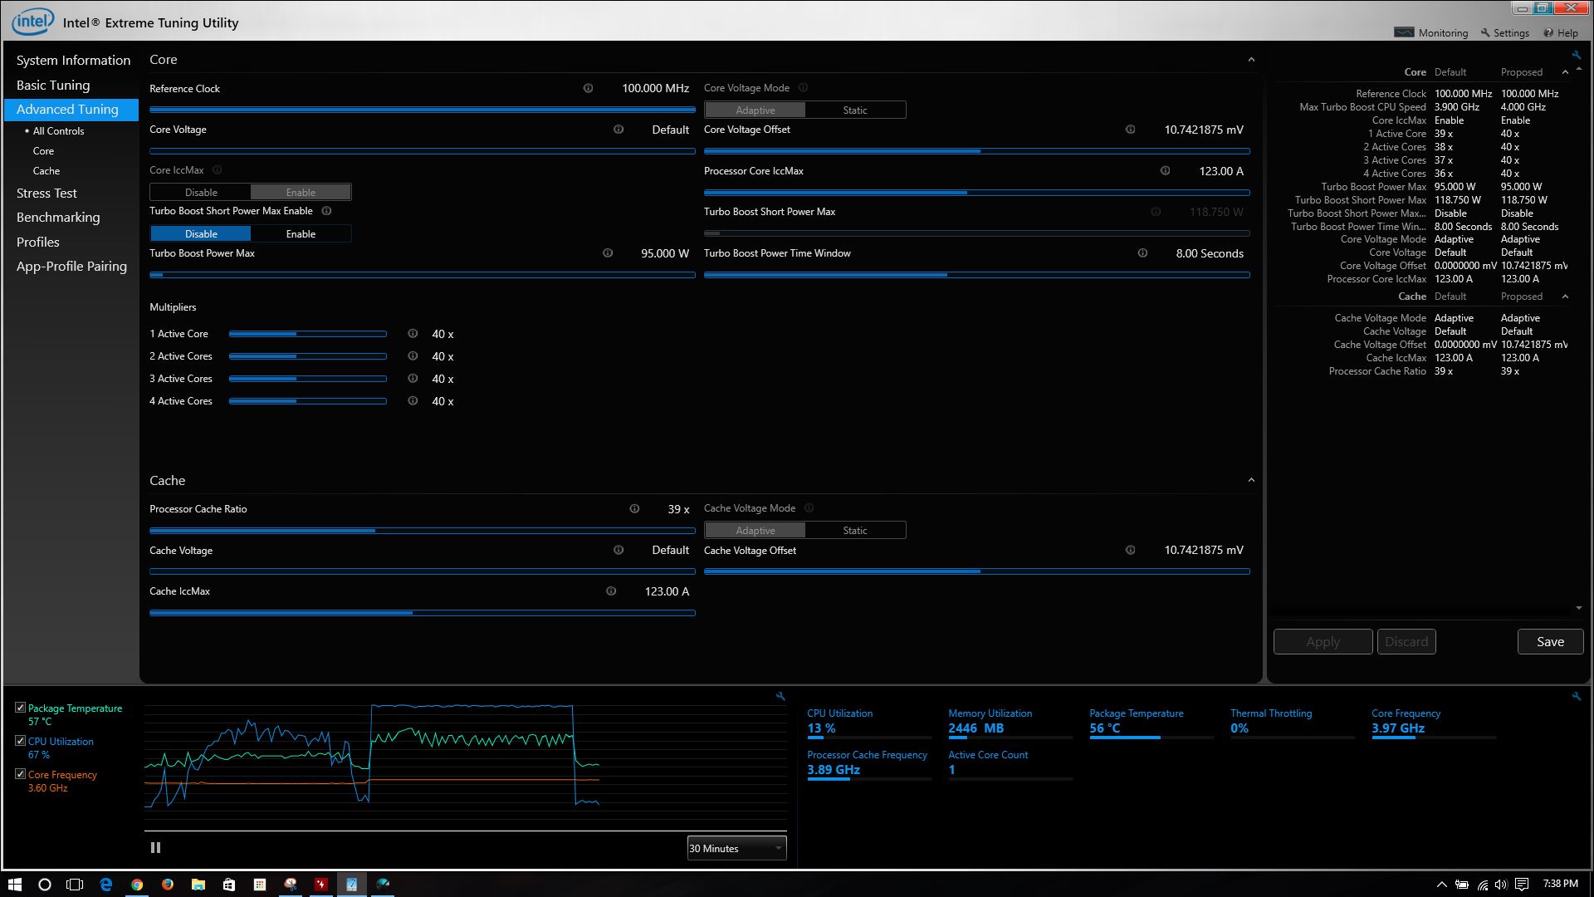Pause the monitoring graph
This screenshot has height=897, width=1594.
coord(155,848)
